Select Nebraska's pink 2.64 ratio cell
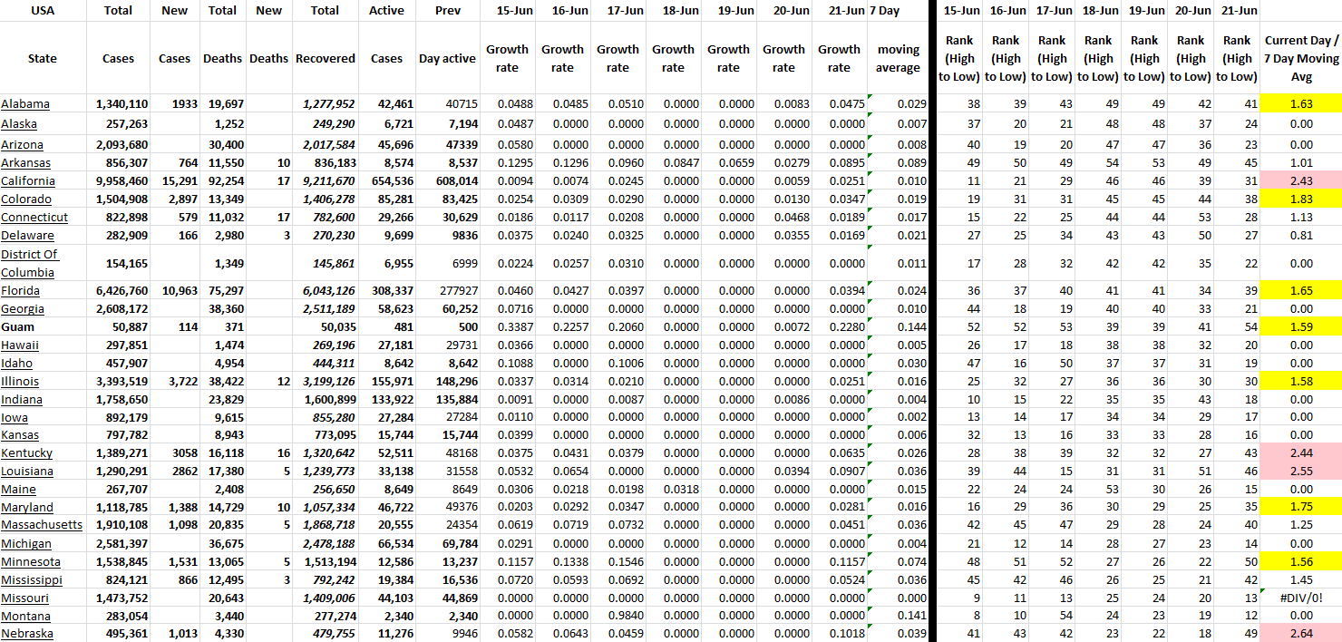This screenshot has height=642, width=1342. pyautogui.click(x=1301, y=634)
